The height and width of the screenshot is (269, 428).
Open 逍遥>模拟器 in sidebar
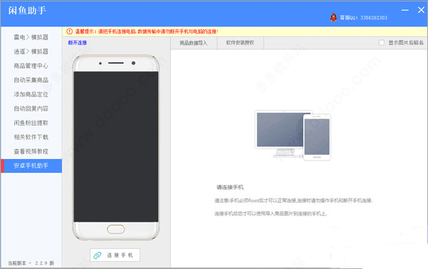(x=31, y=51)
